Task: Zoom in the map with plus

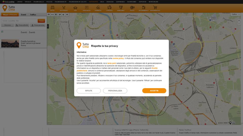Action: [239, 20]
